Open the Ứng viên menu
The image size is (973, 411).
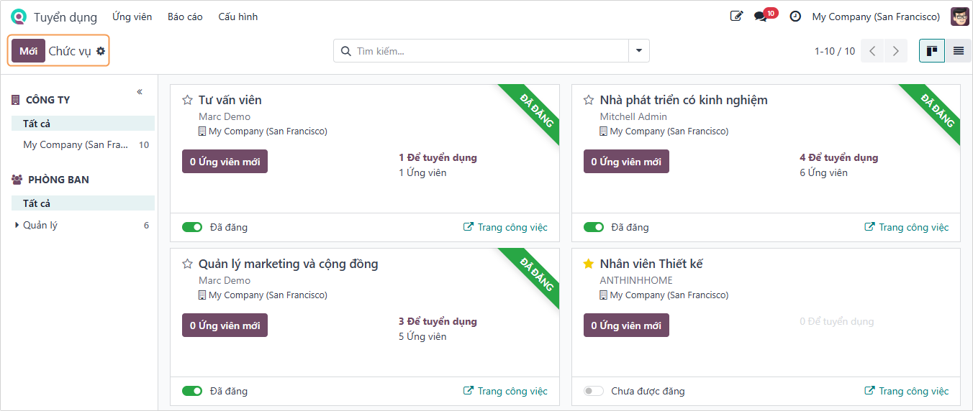pos(132,17)
